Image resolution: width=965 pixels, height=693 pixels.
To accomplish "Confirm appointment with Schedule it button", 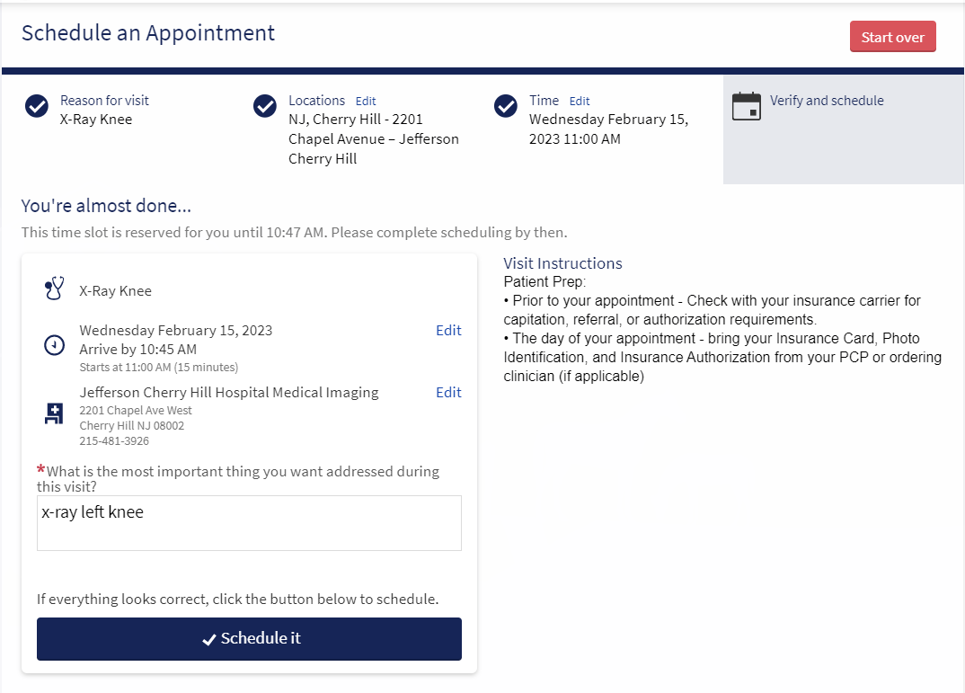I will 249,639.
